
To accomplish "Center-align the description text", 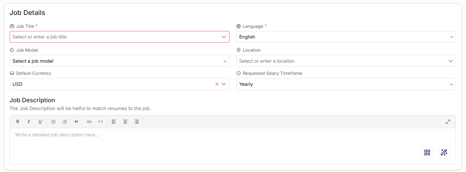I will pyautogui.click(x=125, y=122).
